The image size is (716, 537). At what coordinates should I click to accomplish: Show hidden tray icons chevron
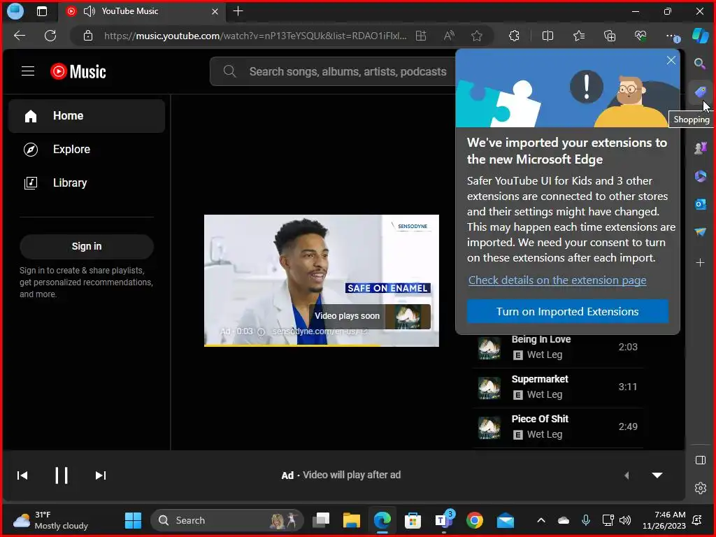tap(541, 520)
